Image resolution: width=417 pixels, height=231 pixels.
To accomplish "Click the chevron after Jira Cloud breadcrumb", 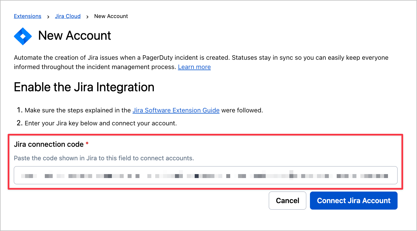I will (87, 17).
